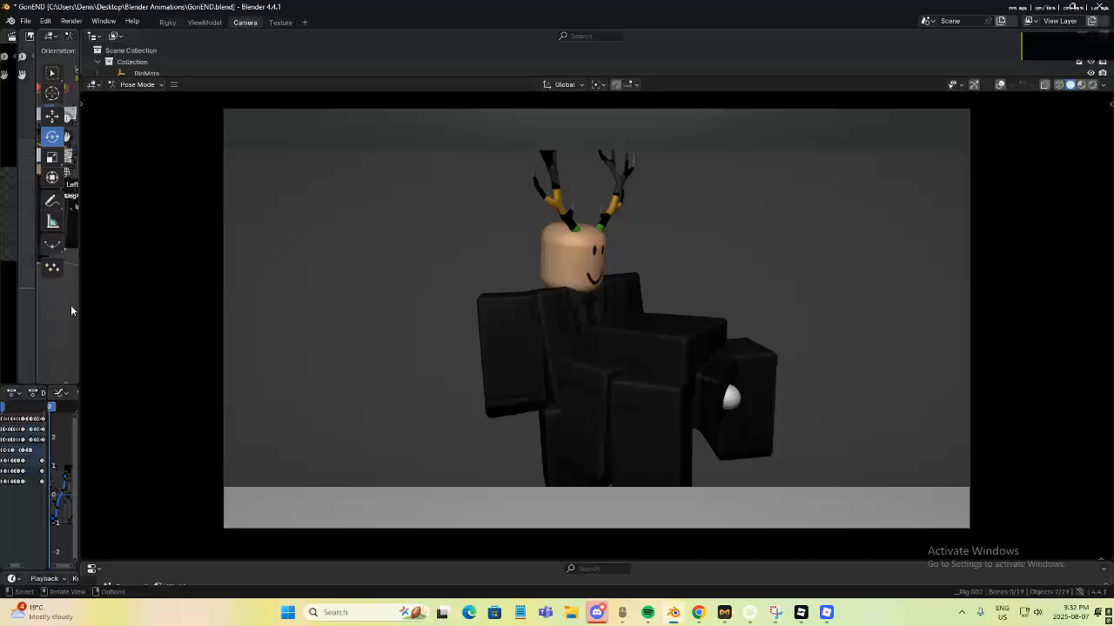Click the bottom panel search field
Viewport: 1114px width, 626px height.
(598, 569)
